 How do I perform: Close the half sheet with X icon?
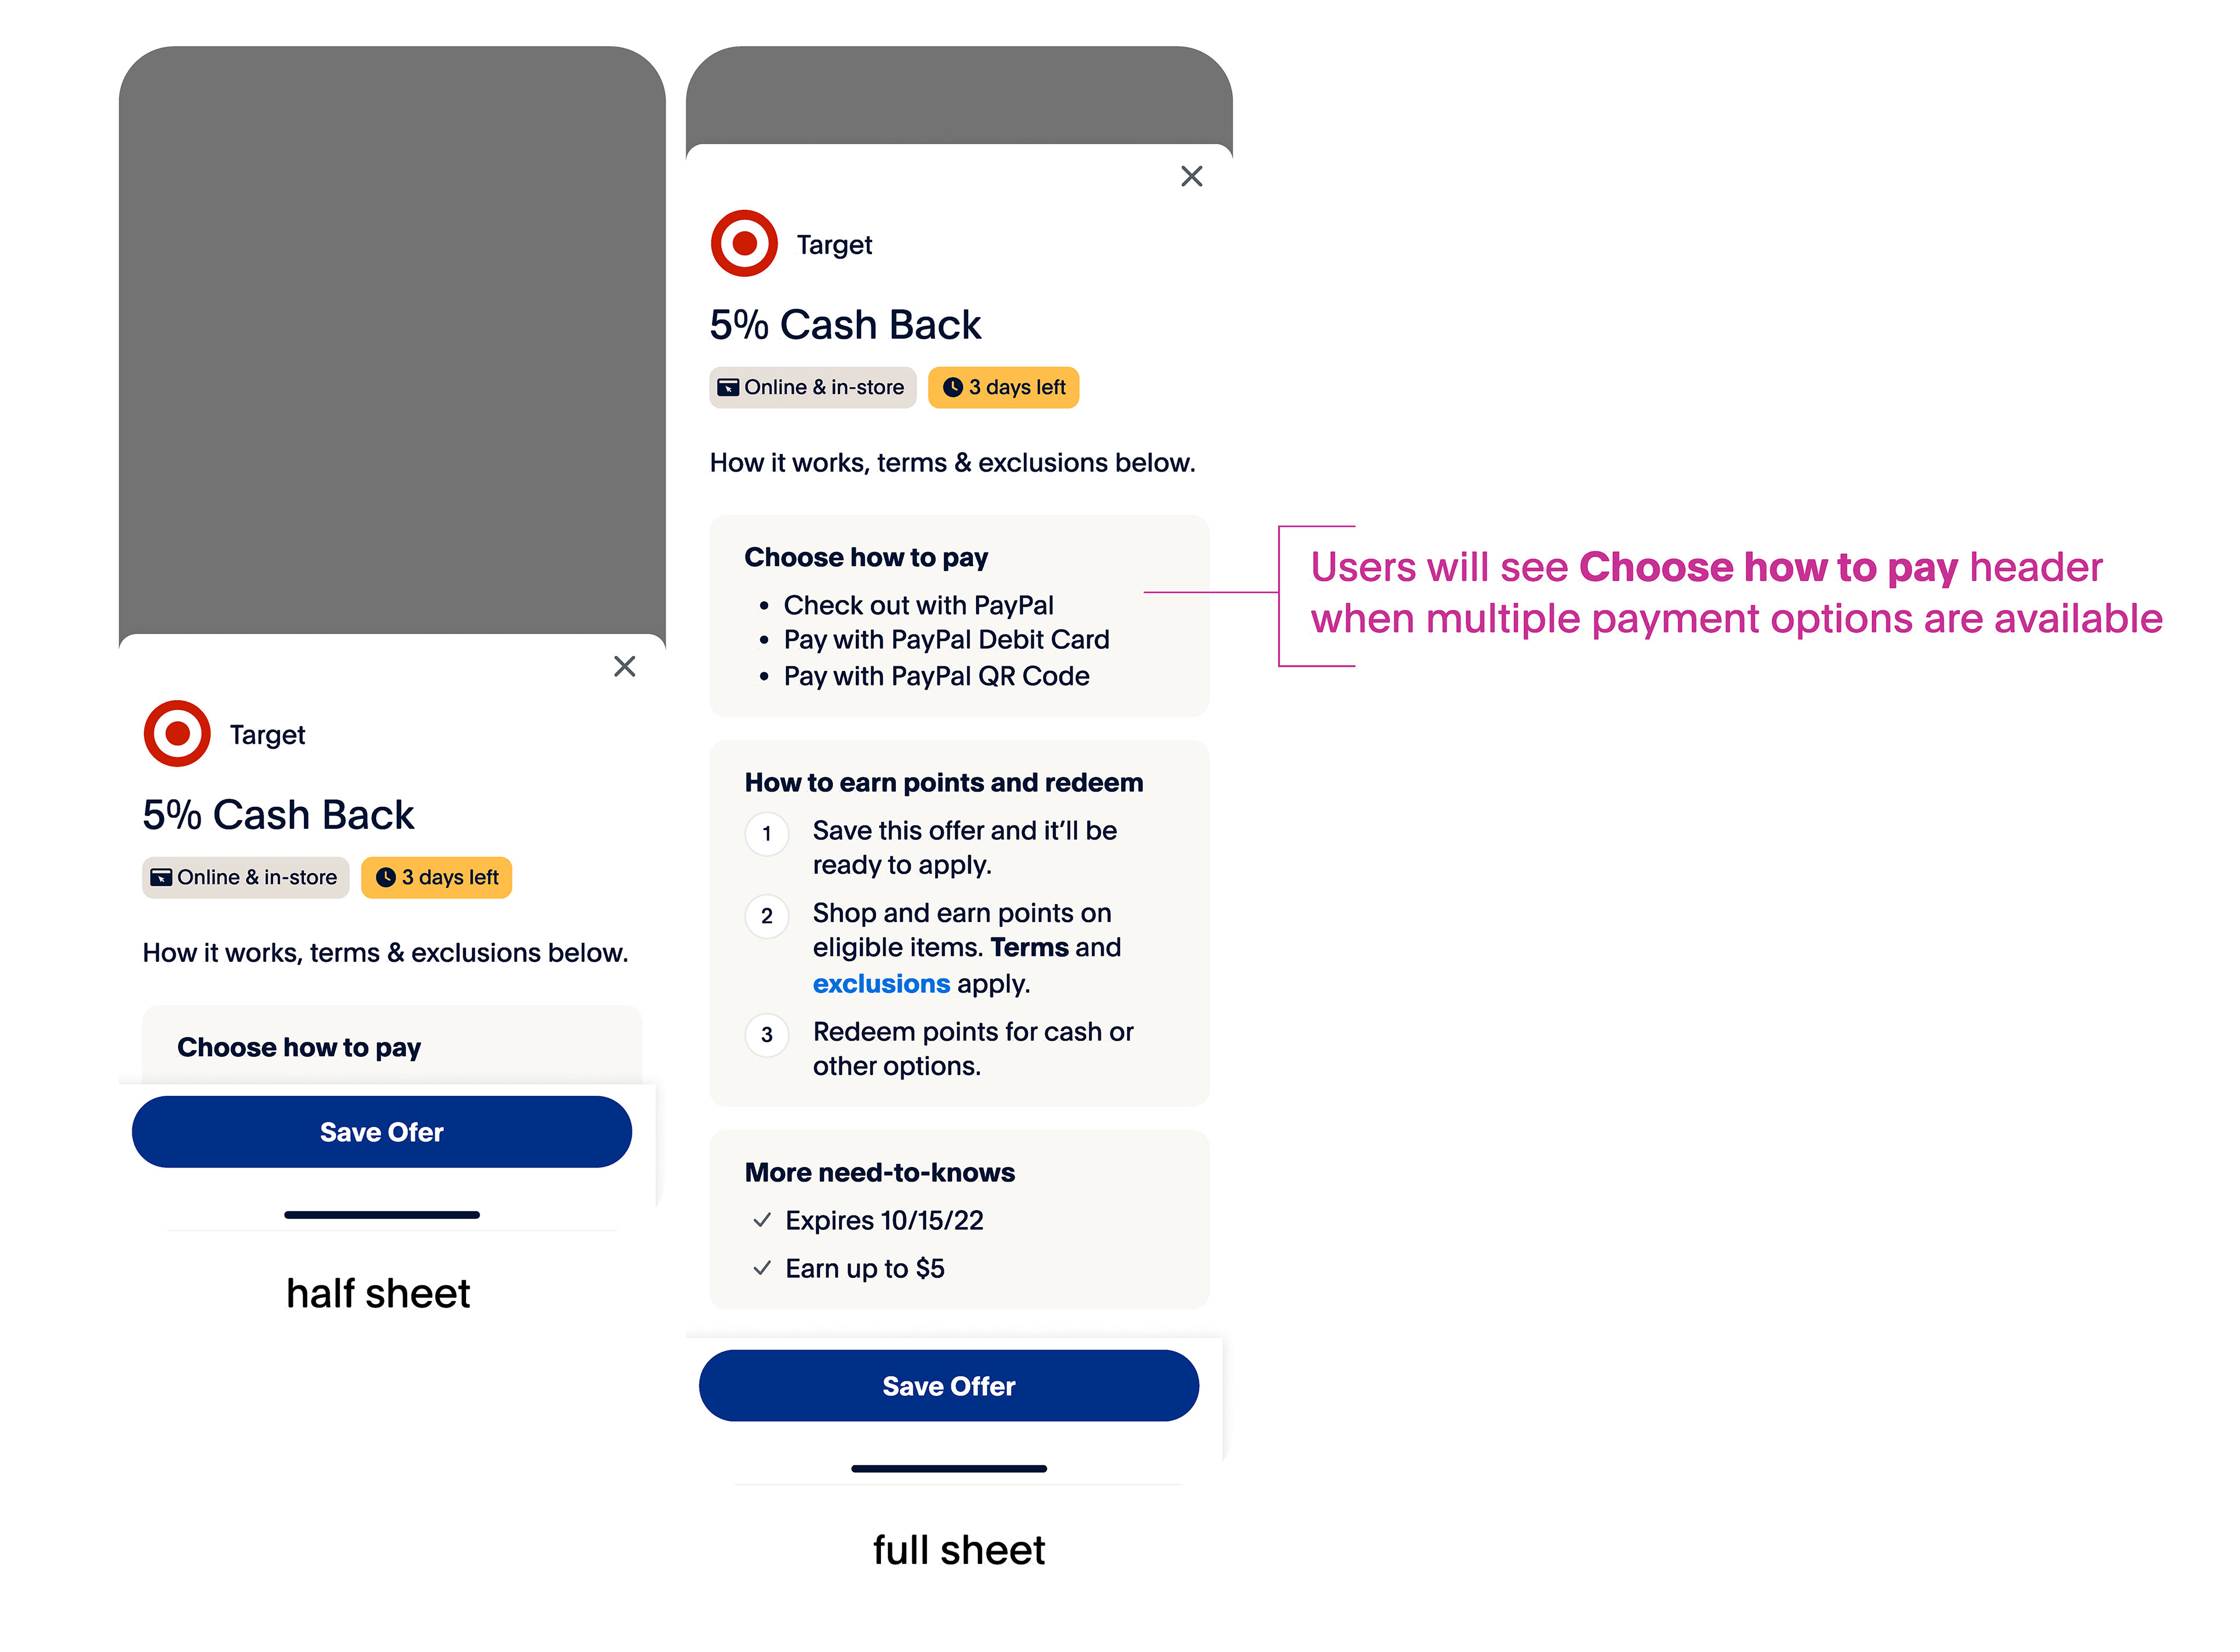point(624,667)
